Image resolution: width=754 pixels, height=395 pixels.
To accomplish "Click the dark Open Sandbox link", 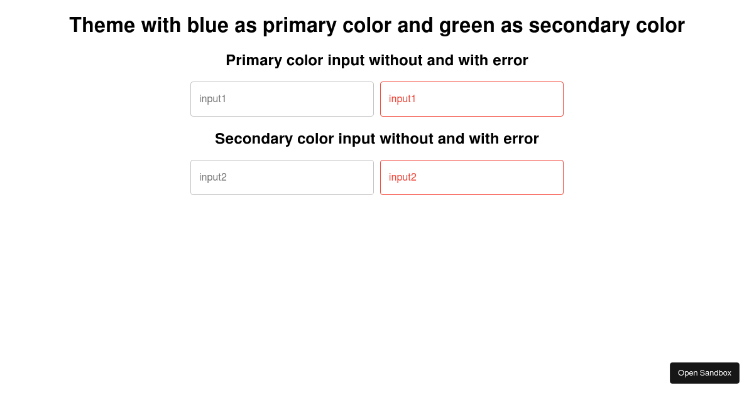I will point(704,373).
